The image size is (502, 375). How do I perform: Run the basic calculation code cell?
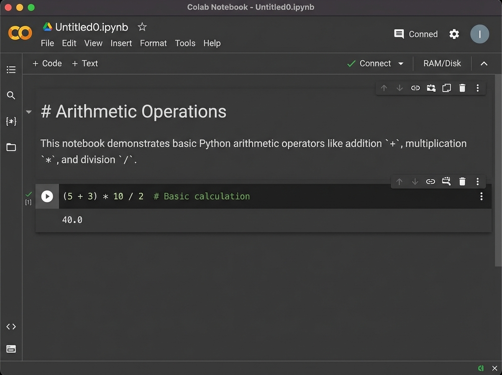click(x=47, y=196)
